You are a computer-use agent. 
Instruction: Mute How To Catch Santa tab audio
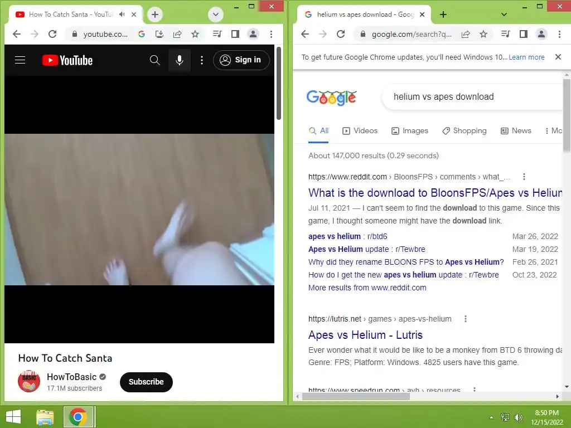122,14
